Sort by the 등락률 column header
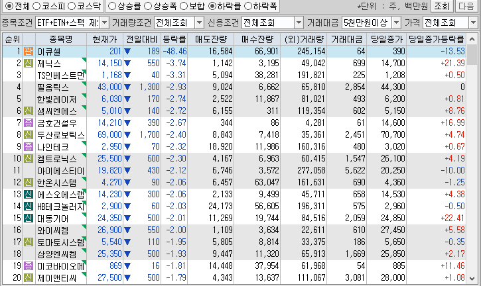The width and height of the screenshot is (481, 286). (174, 39)
